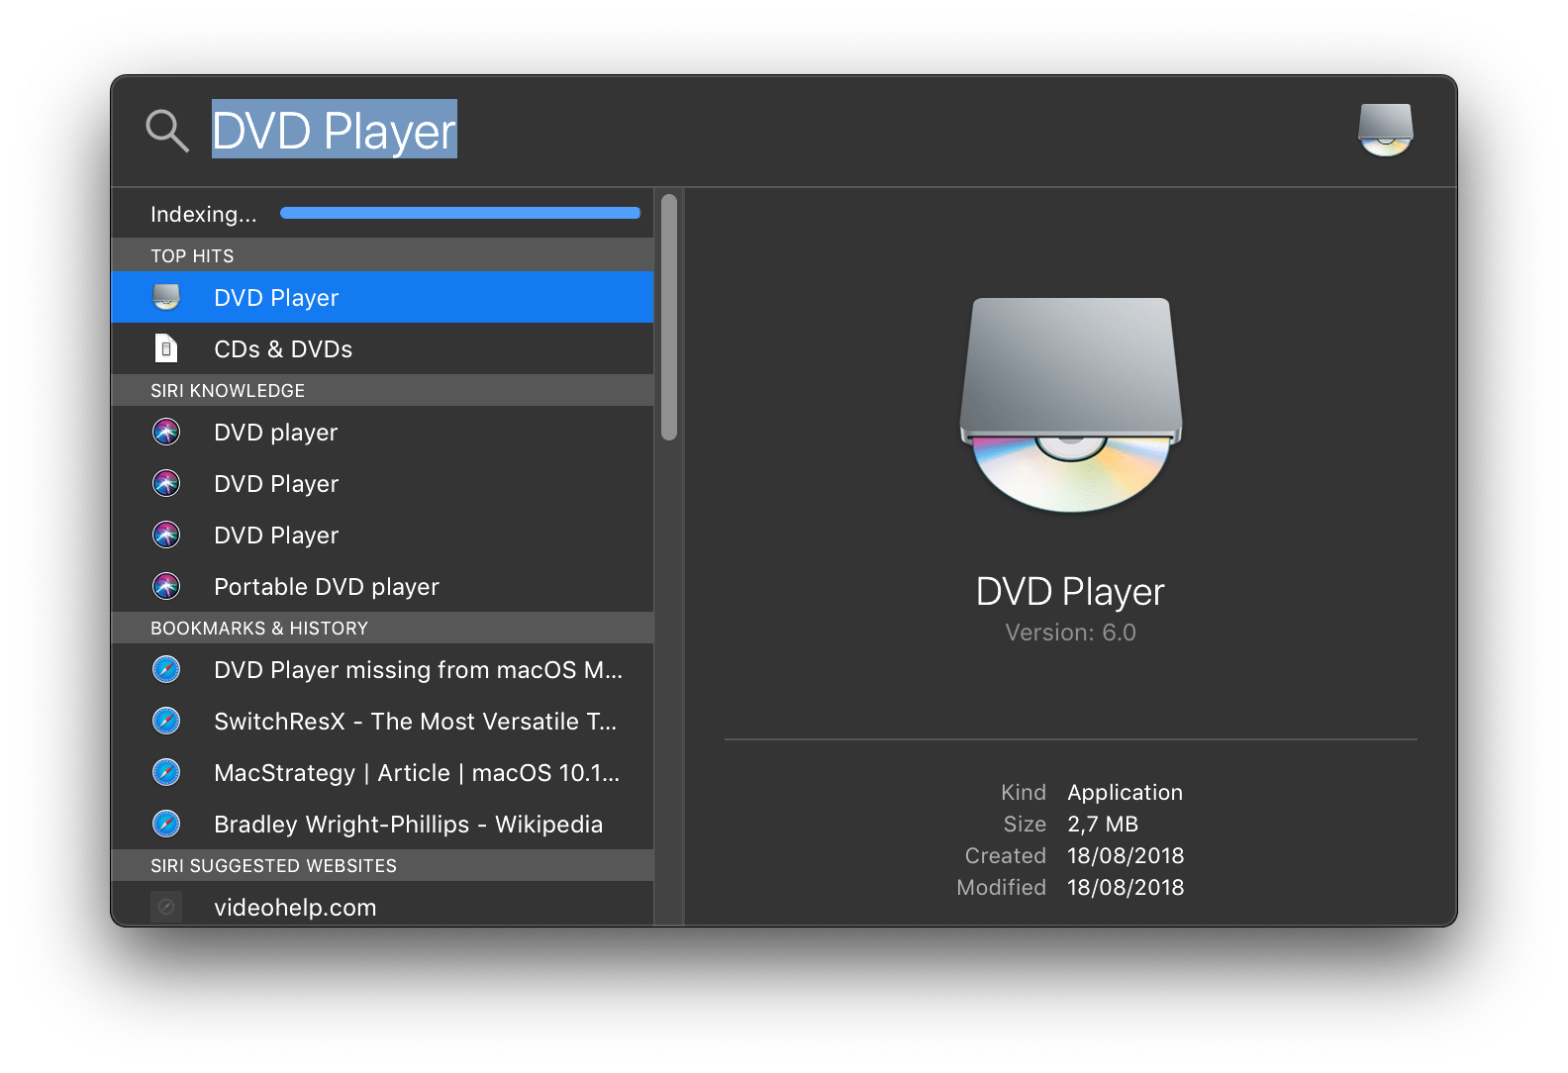Click Safari icon beside MacStrategy article

(x=166, y=772)
